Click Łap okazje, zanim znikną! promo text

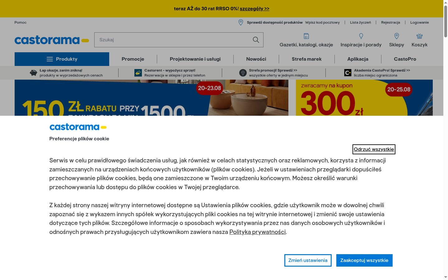(x=61, y=70)
